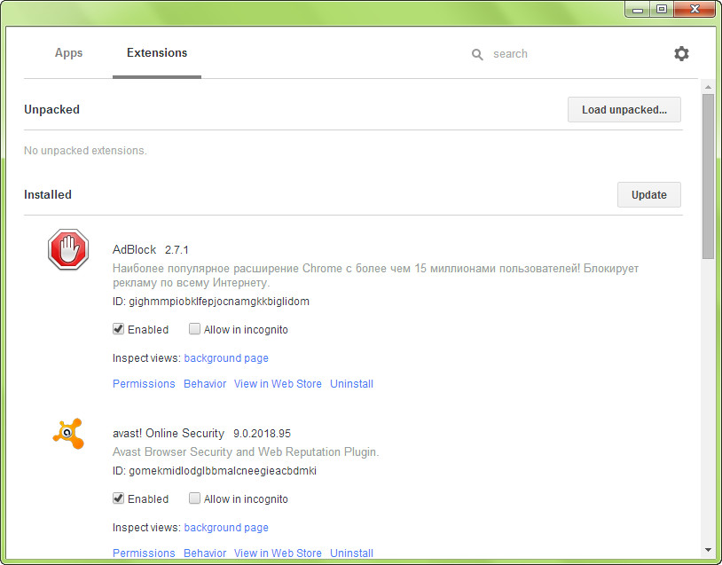Switch to the Apps tab
Image resolution: width=722 pixels, height=565 pixels.
point(68,53)
